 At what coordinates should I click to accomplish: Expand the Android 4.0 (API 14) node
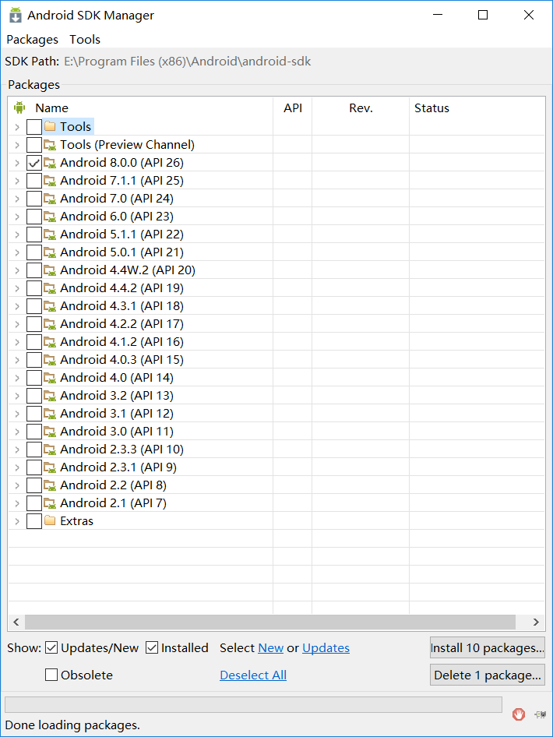[x=17, y=378]
